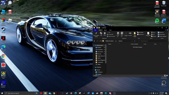Switch to the Home ribbon tab

click(x=100, y=30)
